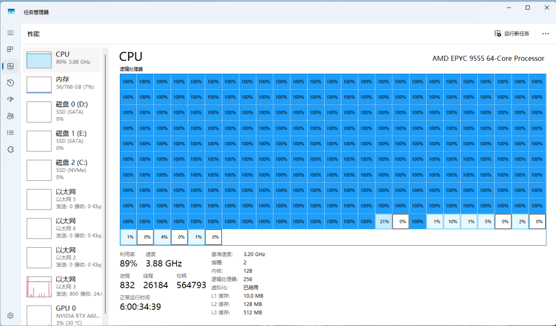Image resolution: width=556 pixels, height=326 pixels.
Task: Click the 26184 threads count
Action: point(155,285)
